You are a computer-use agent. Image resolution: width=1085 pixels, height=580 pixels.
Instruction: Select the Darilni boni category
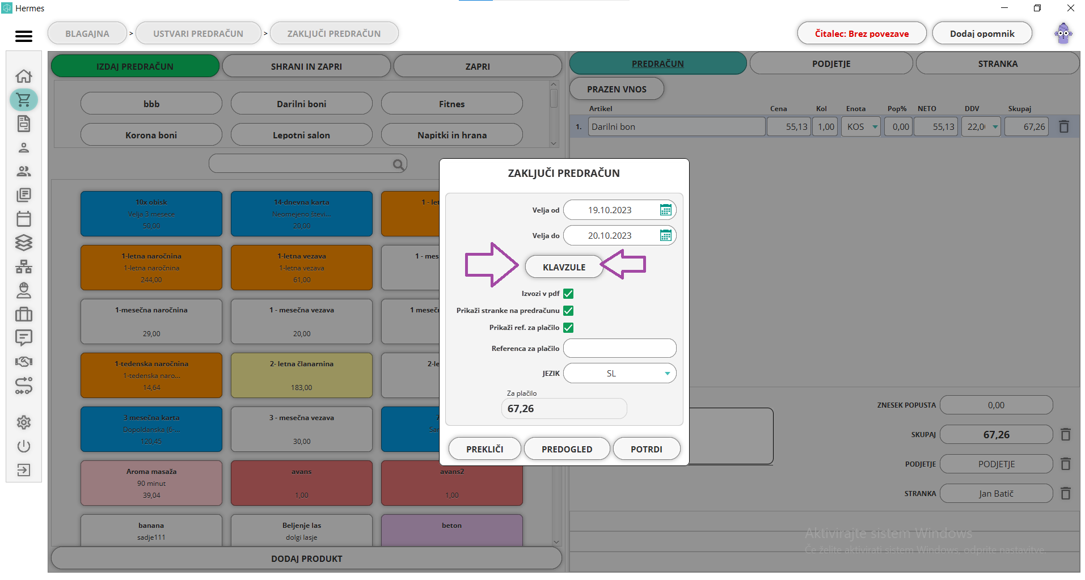click(301, 104)
